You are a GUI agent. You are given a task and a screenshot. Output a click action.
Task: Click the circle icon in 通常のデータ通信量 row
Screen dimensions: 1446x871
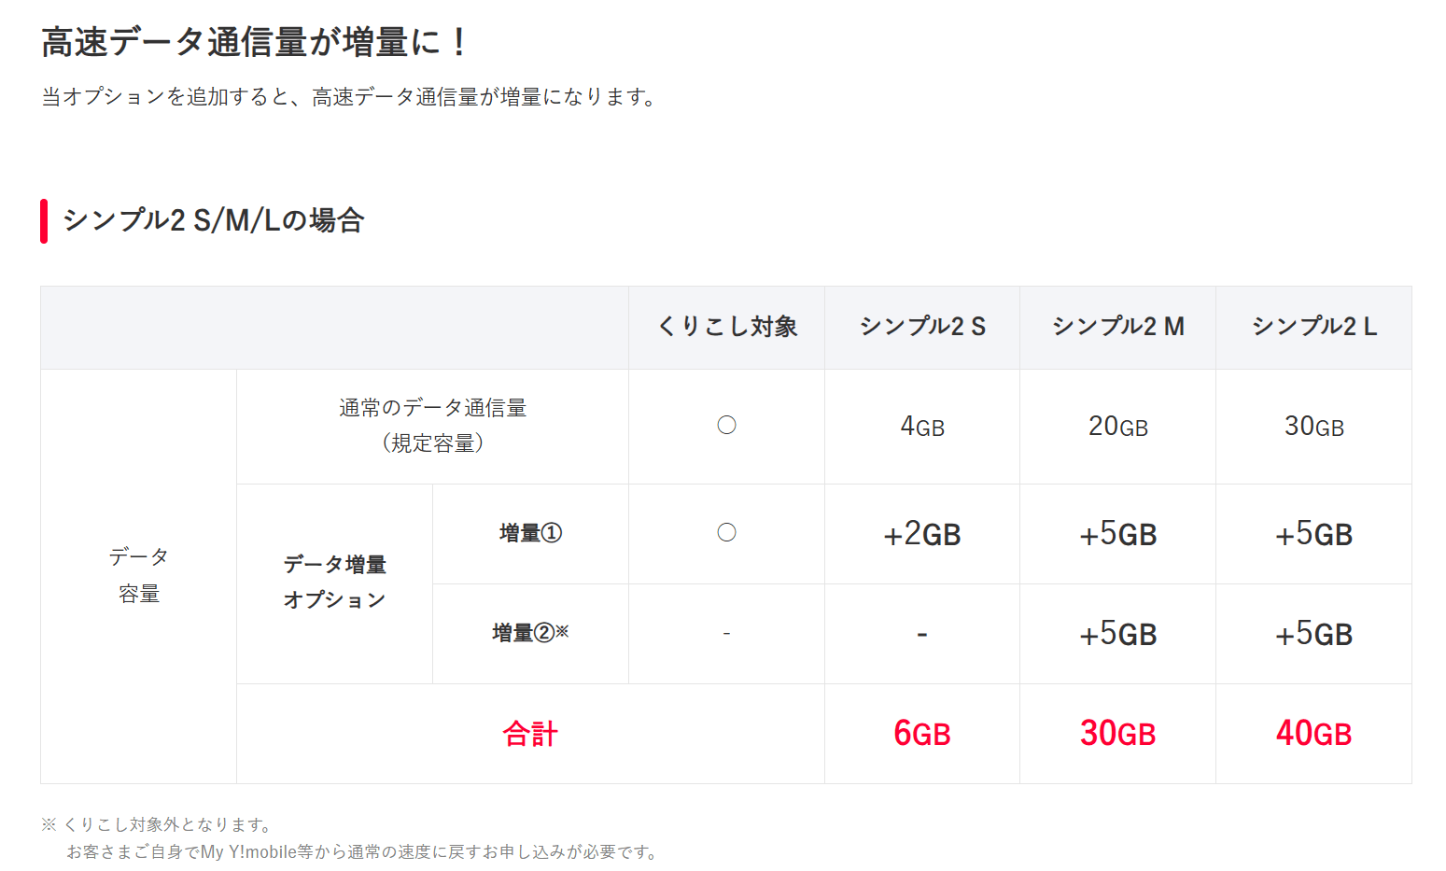726,426
